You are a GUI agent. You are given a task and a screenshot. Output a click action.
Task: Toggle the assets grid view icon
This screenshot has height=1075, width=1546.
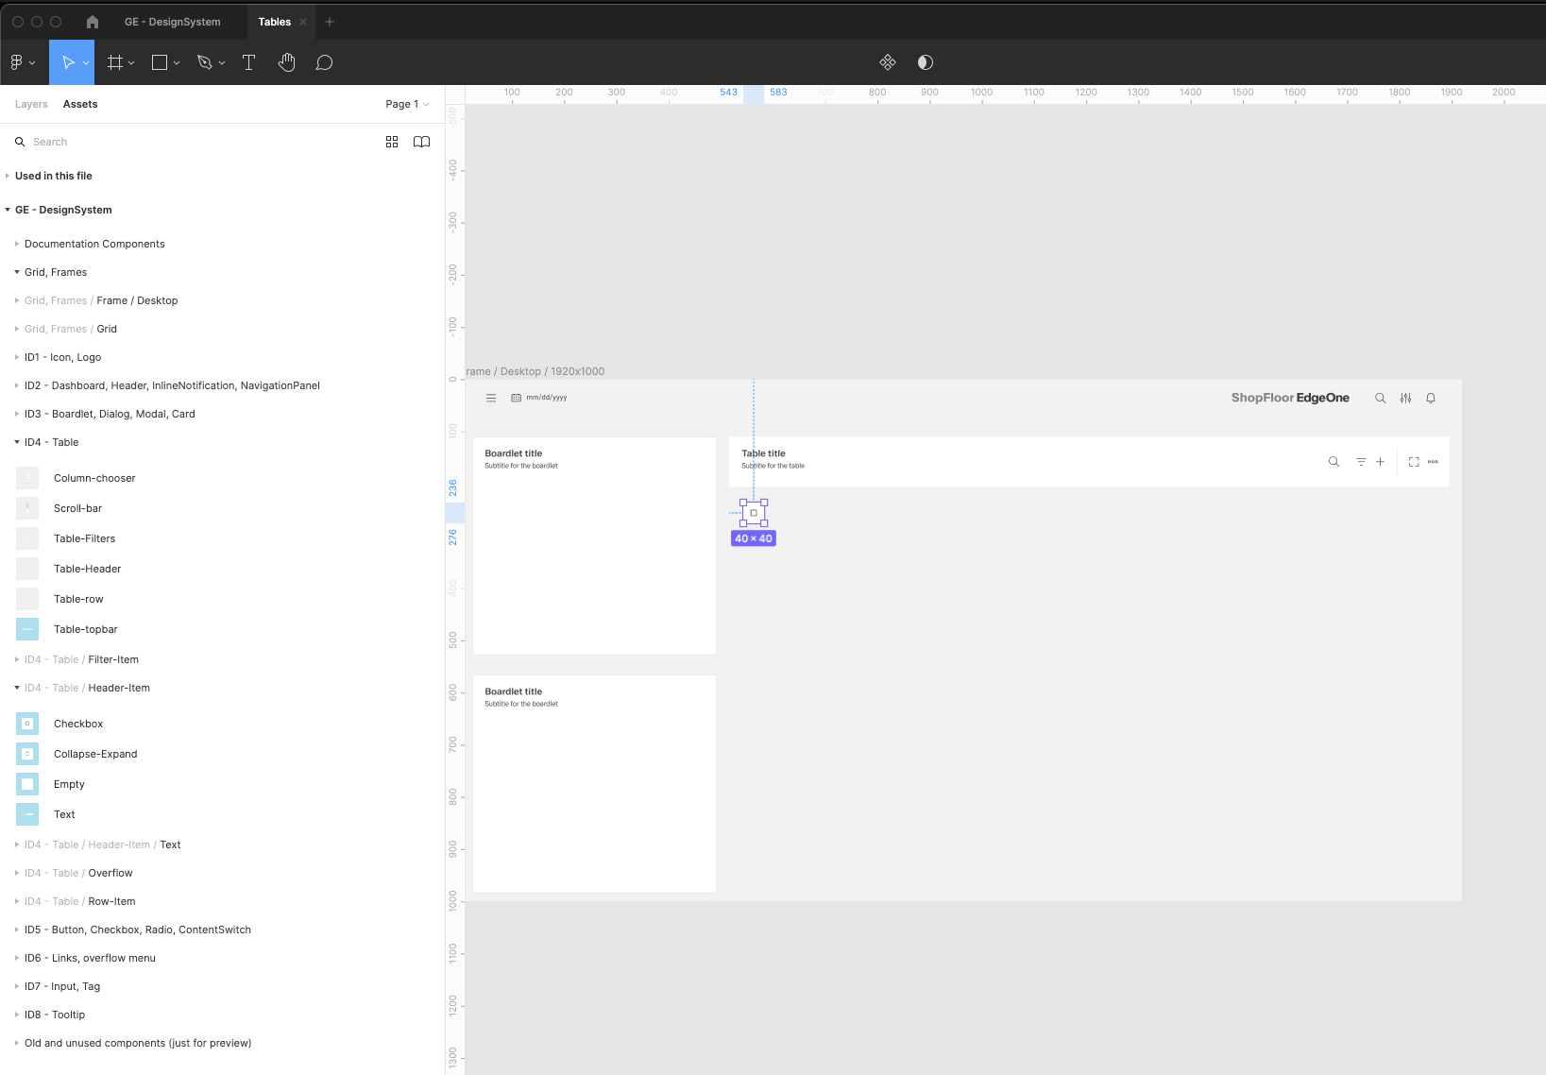pyautogui.click(x=392, y=142)
